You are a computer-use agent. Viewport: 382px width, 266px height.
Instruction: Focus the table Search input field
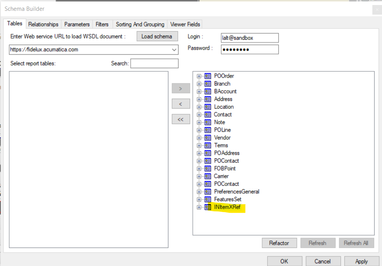[x=154, y=64]
